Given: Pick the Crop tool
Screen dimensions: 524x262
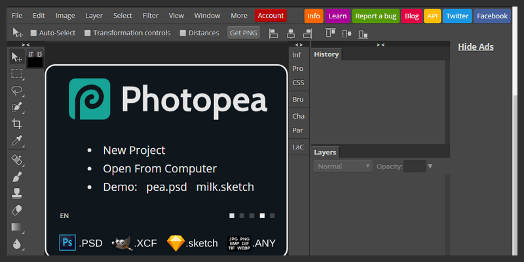Looking at the screenshot, I should (x=17, y=124).
